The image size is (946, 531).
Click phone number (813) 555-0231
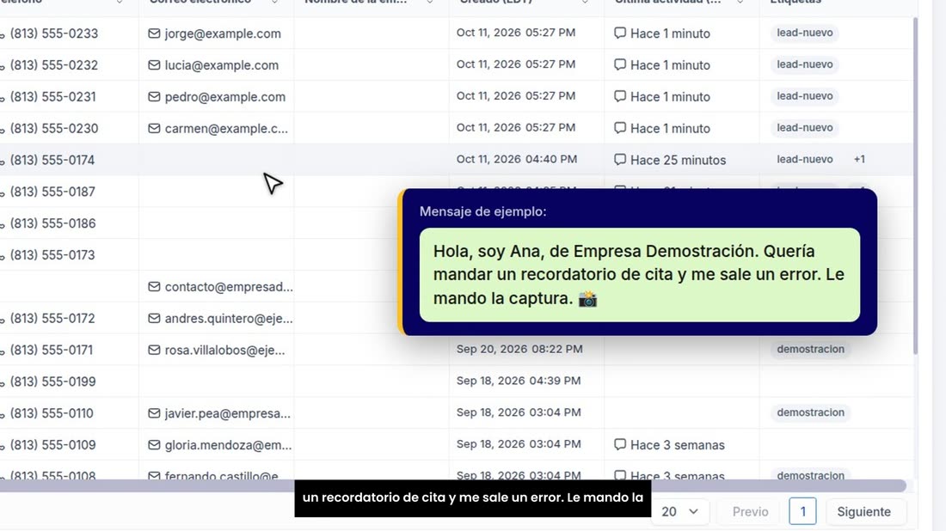click(x=52, y=97)
